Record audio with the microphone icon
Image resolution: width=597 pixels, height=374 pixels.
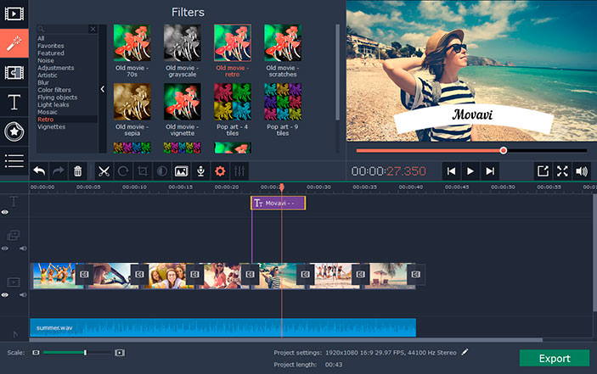coord(200,170)
